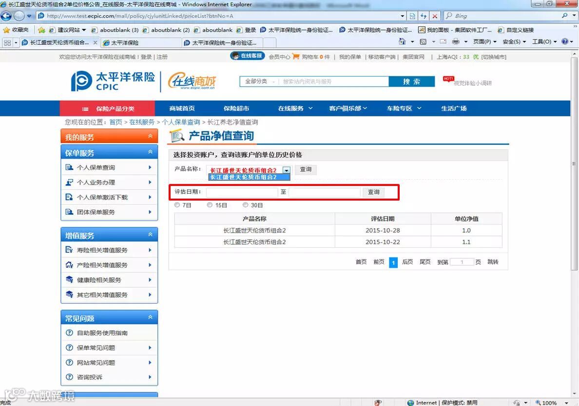The height and width of the screenshot is (406, 579).
Task: Click the Bing search magnifier icon
Action: tap(564, 16)
